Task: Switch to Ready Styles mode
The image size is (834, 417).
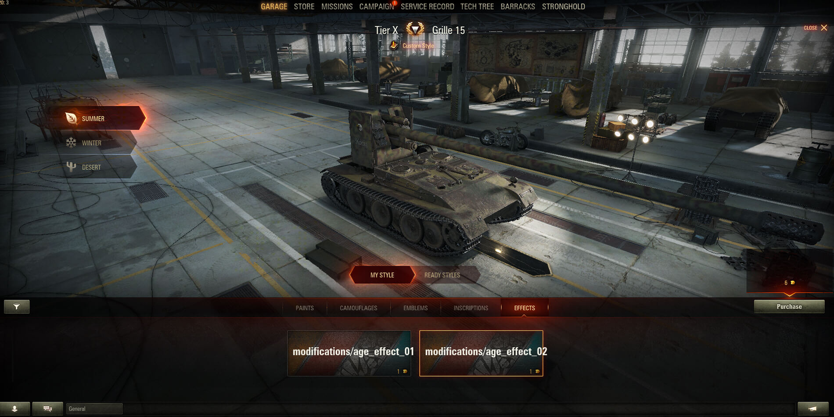Action: 442,275
